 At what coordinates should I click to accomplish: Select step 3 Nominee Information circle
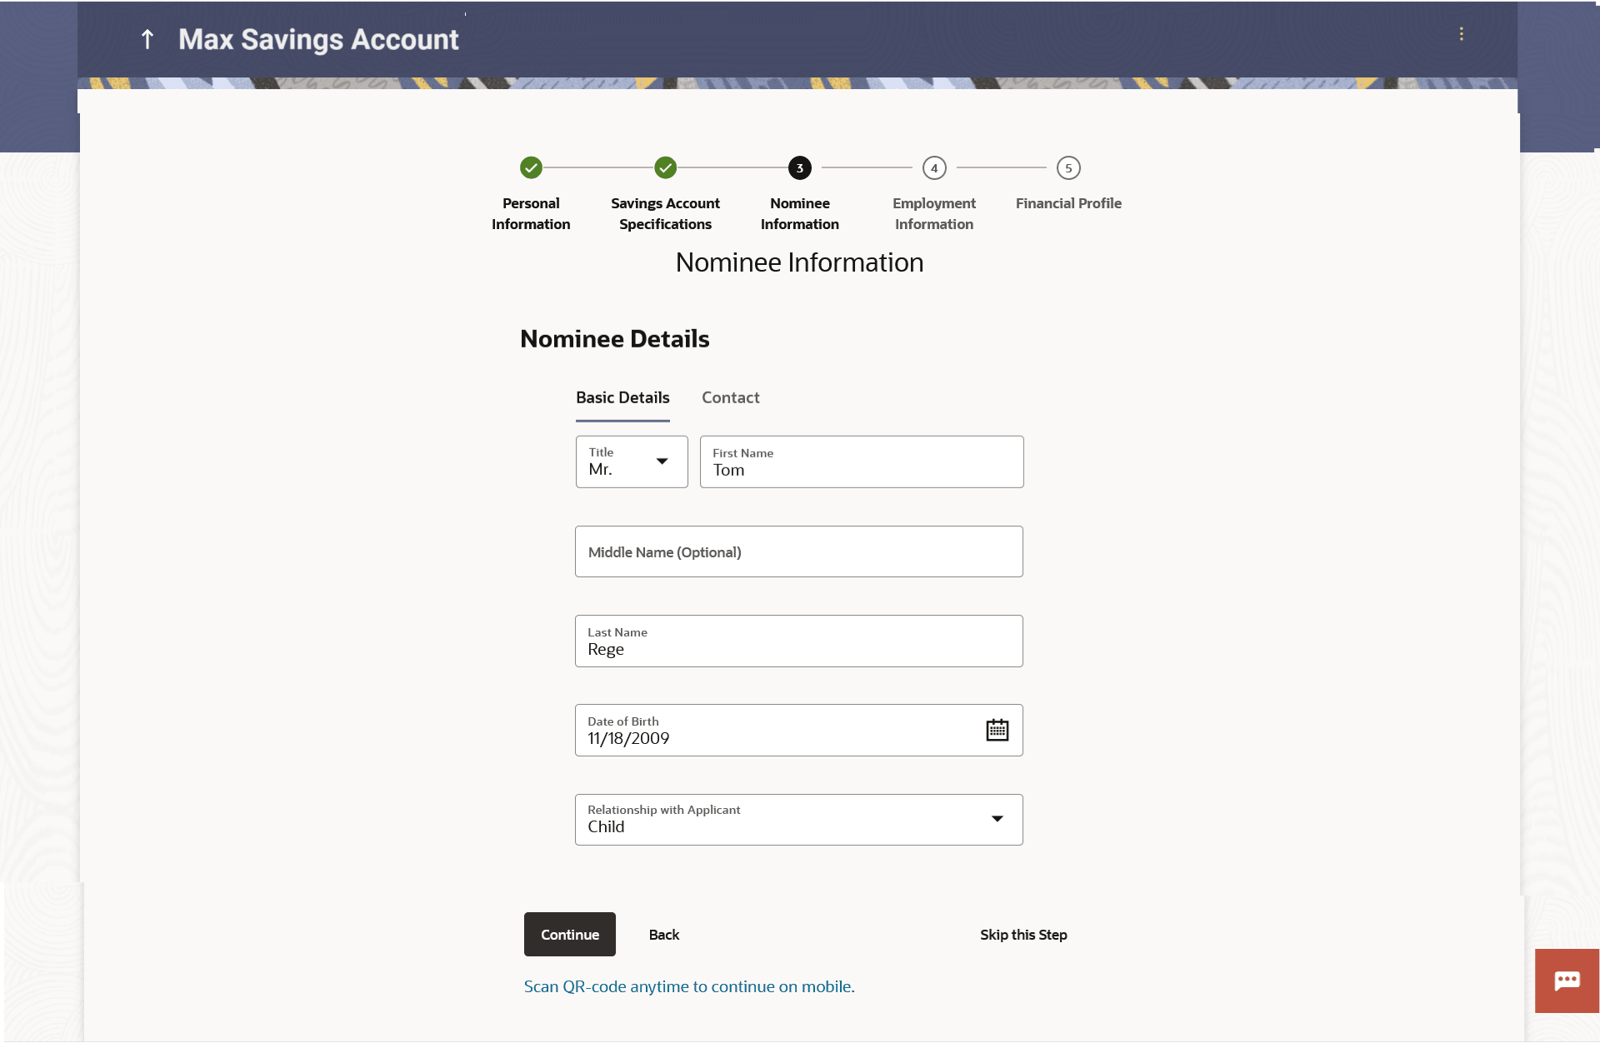[799, 168]
